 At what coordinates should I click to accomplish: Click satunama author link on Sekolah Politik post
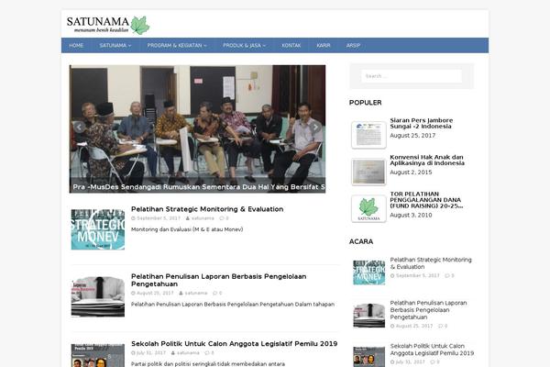(188, 353)
